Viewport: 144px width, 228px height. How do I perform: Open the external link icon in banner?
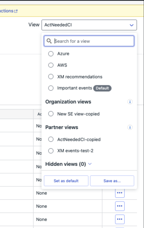click(16, 11)
